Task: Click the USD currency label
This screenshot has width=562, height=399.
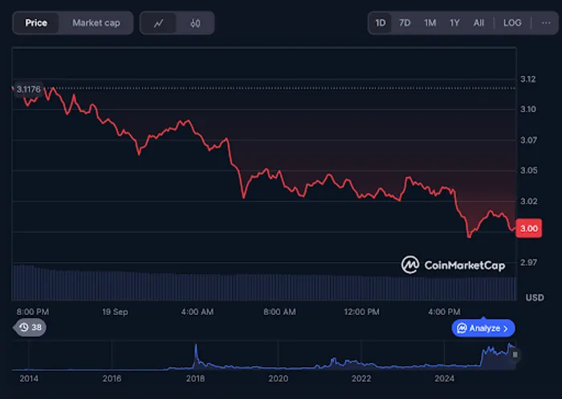Action: pos(534,297)
